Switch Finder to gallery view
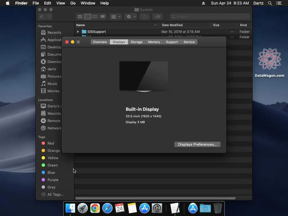The width and height of the screenshot is (288, 216). pyautogui.click(x=103, y=17)
